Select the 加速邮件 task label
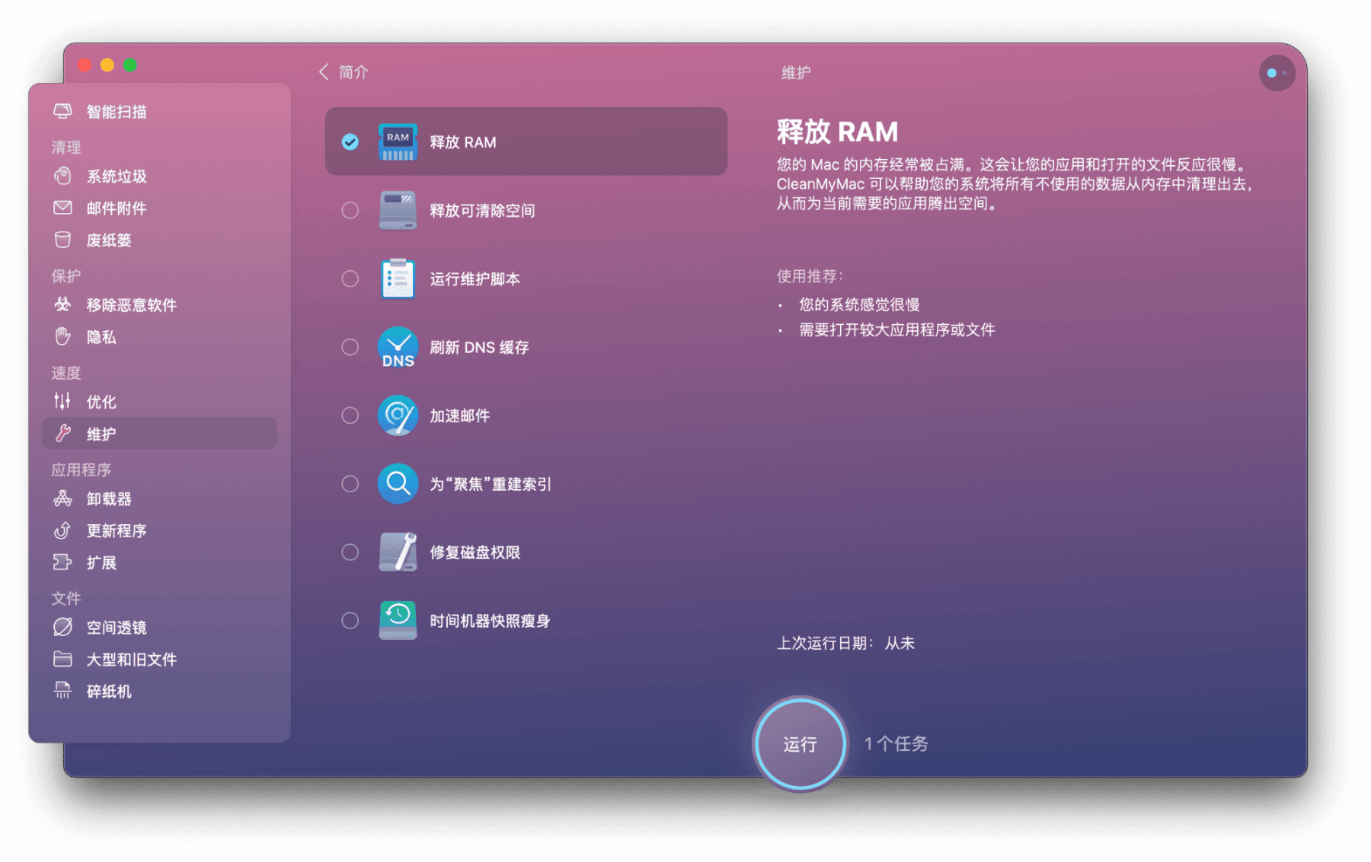Viewport: 1371px width, 862px height. click(459, 415)
